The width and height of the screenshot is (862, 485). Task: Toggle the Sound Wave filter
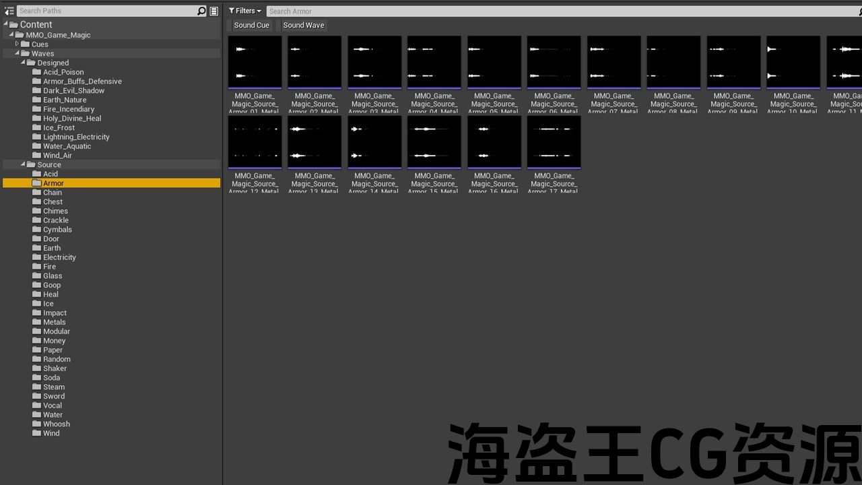[x=303, y=25]
